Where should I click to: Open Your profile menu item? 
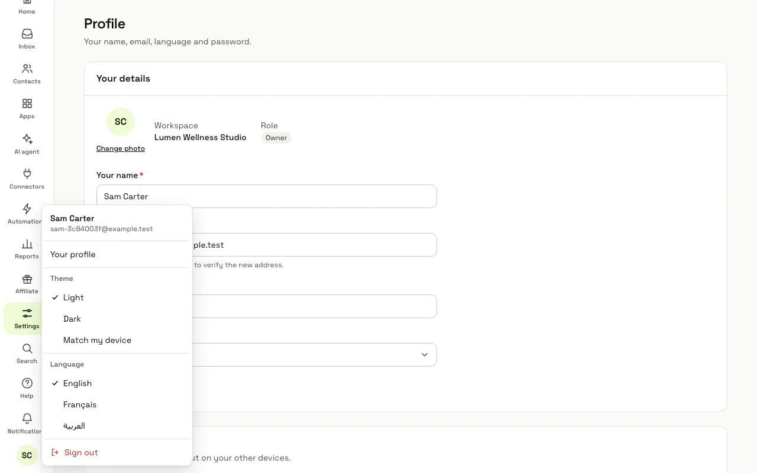(117, 254)
